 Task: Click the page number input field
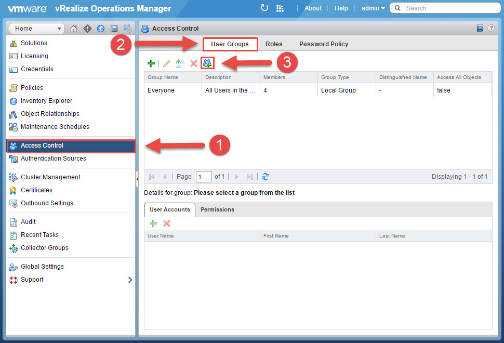click(x=203, y=177)
